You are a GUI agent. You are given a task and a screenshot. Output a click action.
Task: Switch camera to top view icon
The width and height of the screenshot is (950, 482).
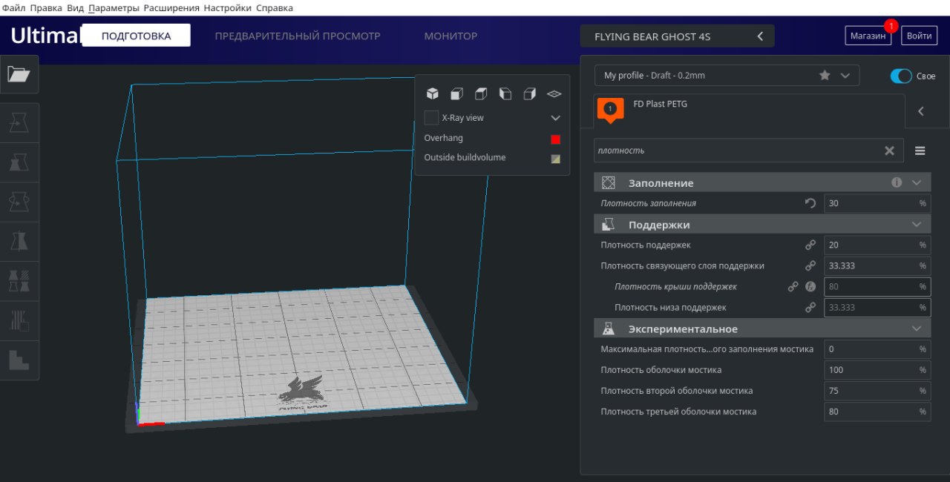point(481,93)
